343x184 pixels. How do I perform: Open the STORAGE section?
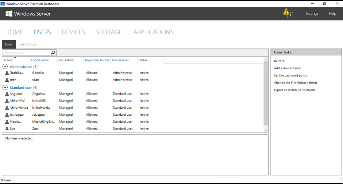[109, 32]
